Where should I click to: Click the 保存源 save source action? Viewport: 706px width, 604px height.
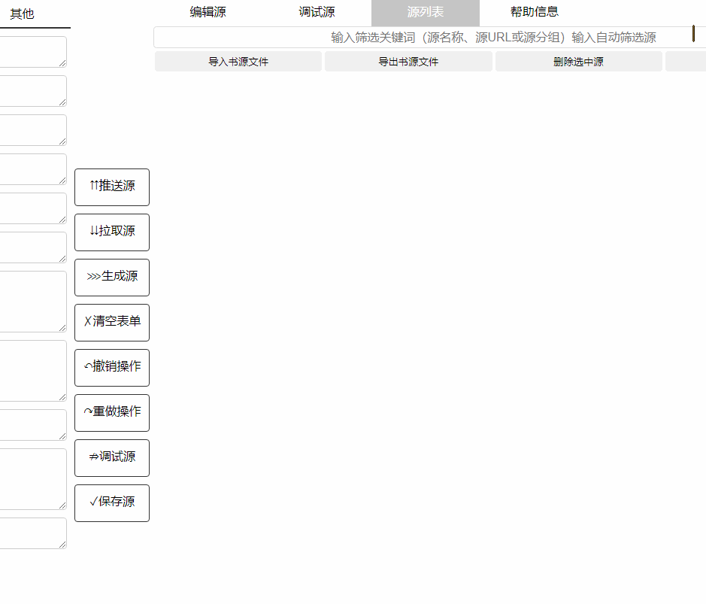(111, 503)
